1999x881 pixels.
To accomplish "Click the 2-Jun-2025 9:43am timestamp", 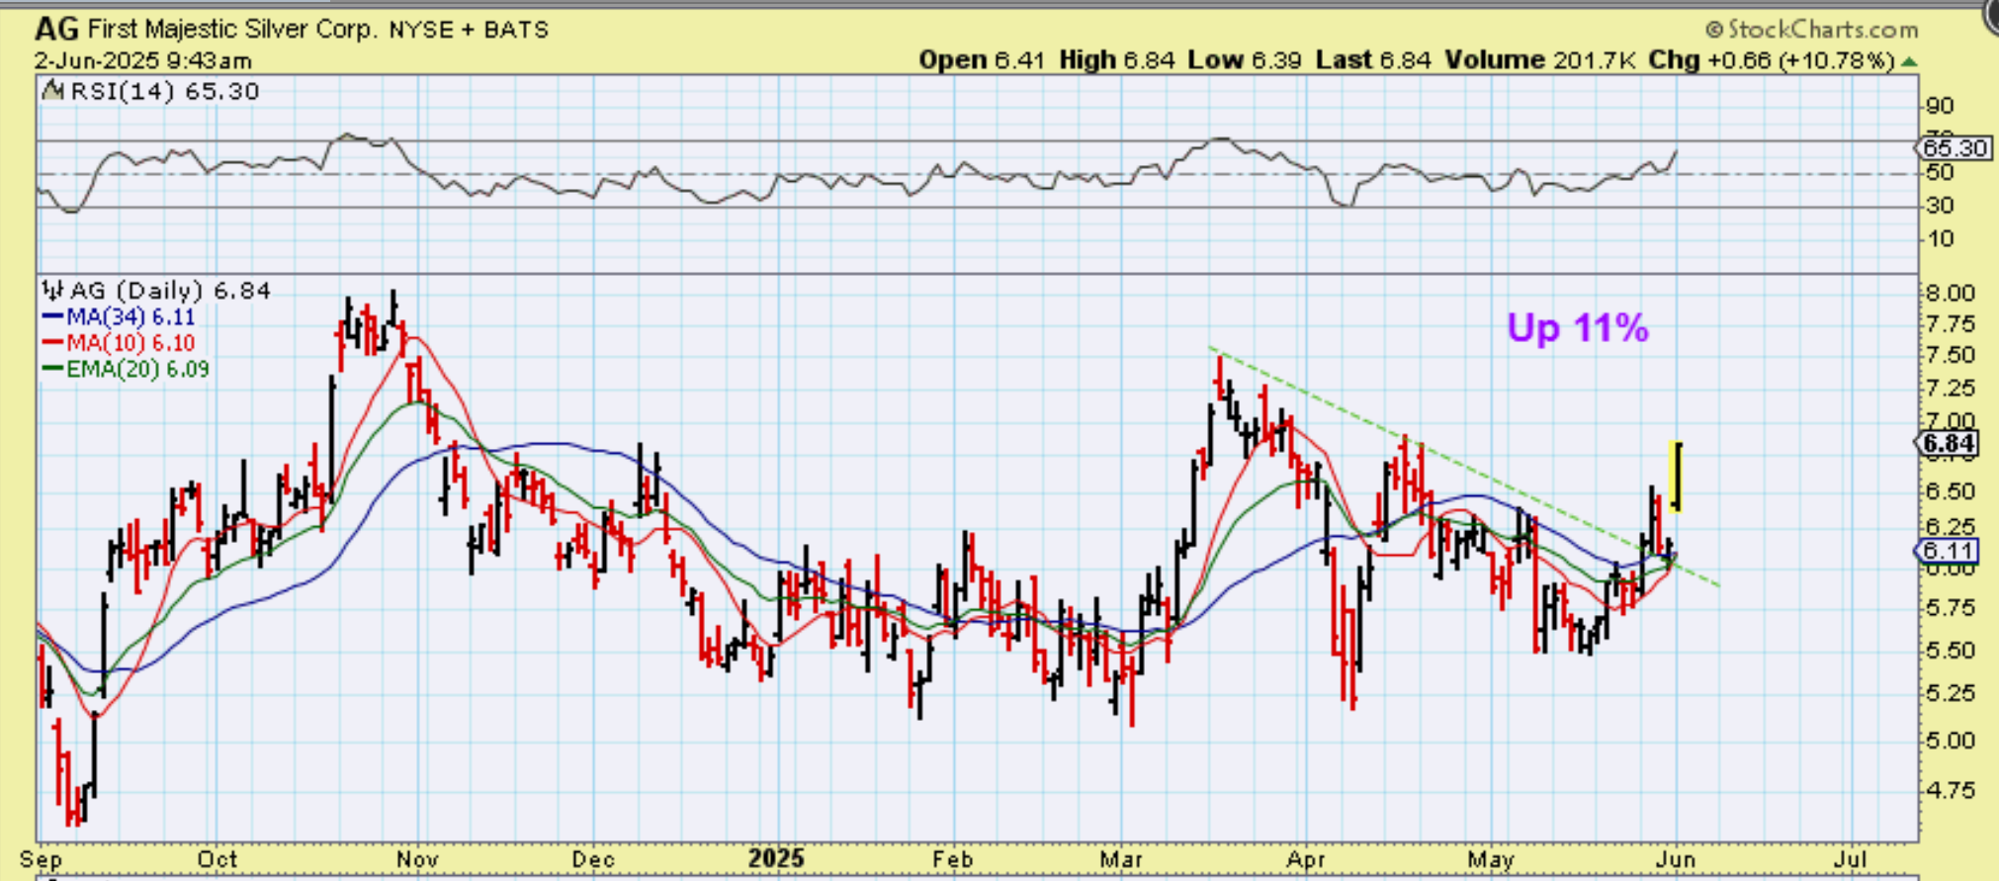I will pyautogui.click(x=143, y=60).
